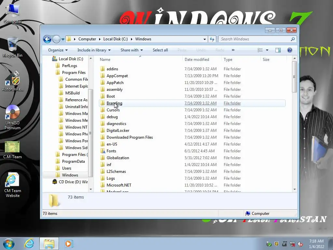Select the Globalization folder

118,158
